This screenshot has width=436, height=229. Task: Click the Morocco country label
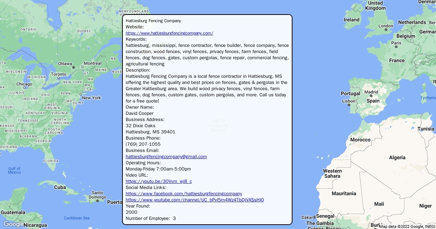pos(360,140)
